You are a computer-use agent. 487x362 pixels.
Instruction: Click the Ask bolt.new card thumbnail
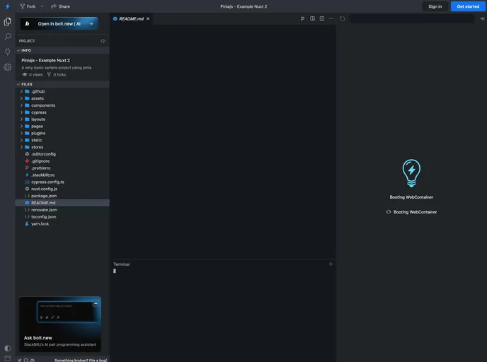click(60, 324)
